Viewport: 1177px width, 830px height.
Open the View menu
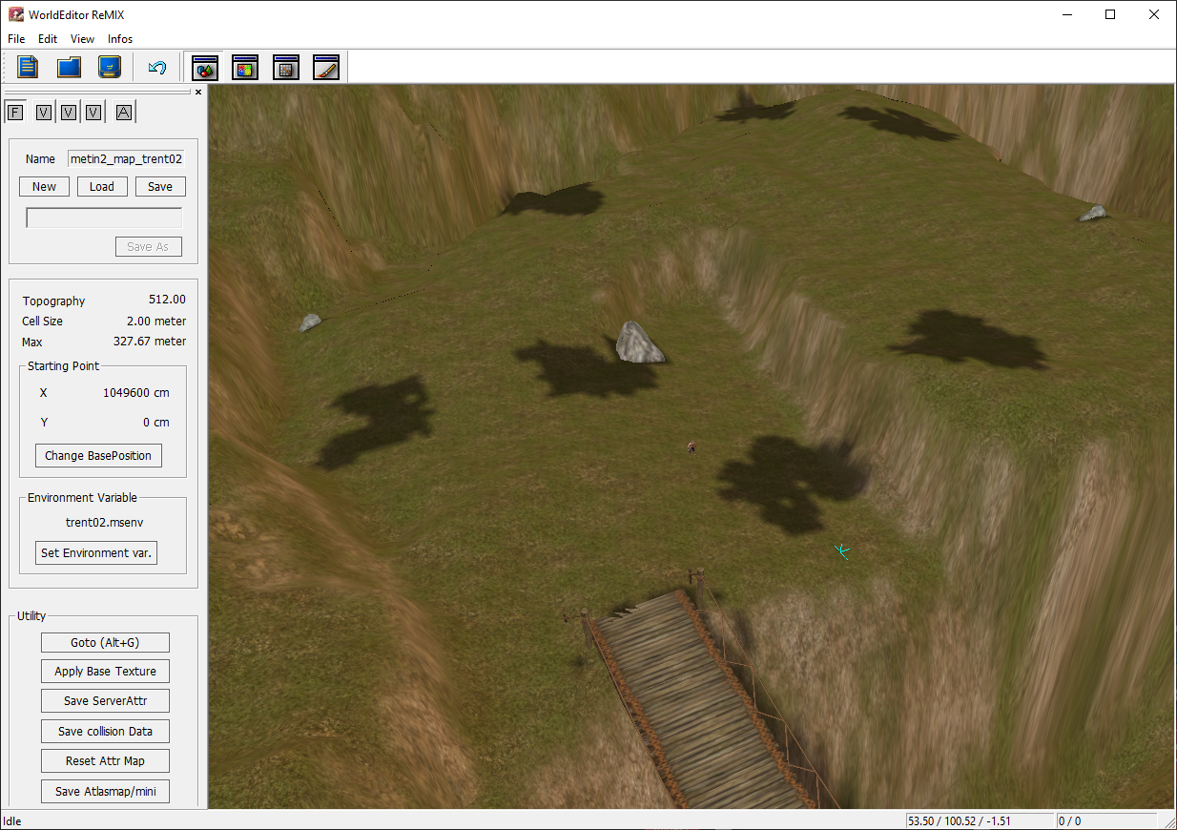83,39
